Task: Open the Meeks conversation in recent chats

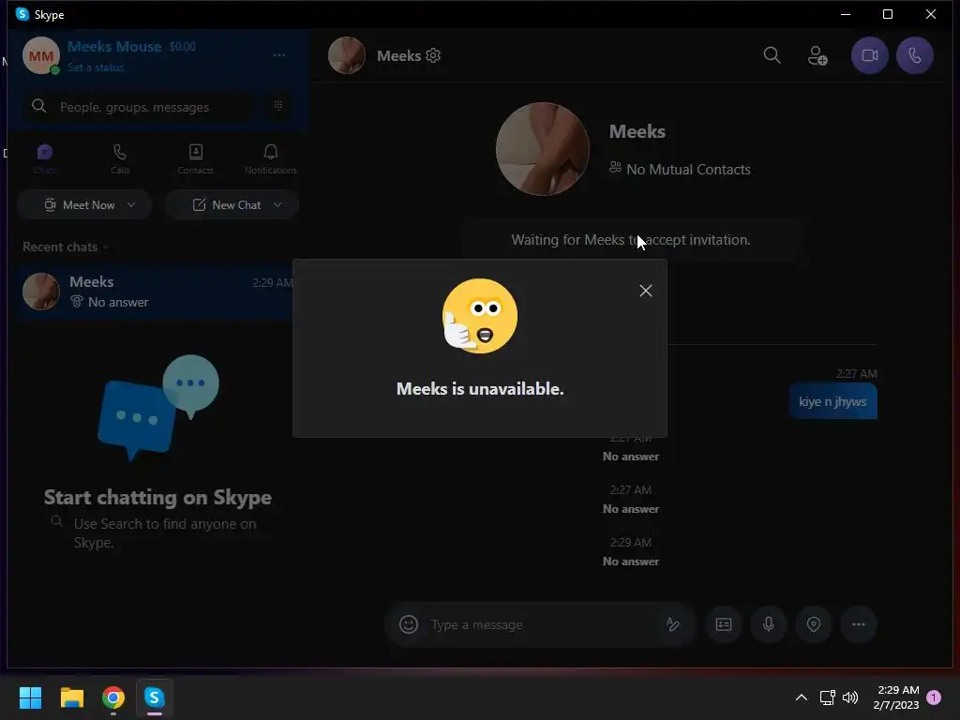Action: tap(156, 292)
